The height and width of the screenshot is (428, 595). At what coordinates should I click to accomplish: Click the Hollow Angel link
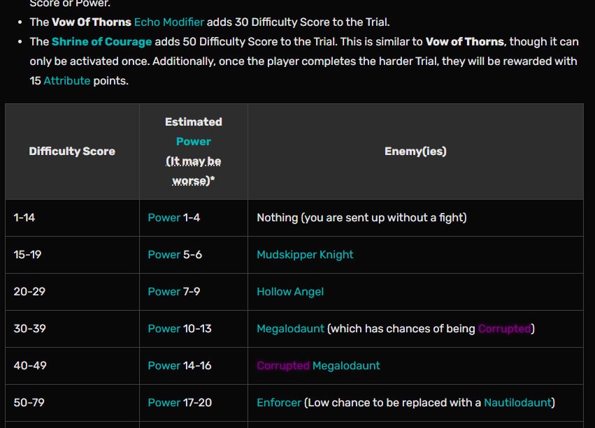coord(290,292)
